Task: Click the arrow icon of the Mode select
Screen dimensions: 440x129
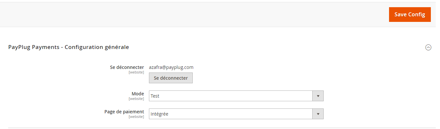Action: 318,96
